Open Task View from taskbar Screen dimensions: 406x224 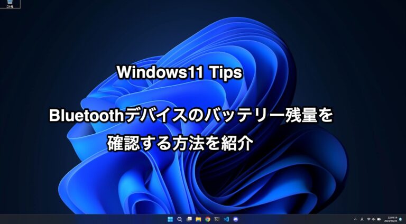click(x=189, y=219)
